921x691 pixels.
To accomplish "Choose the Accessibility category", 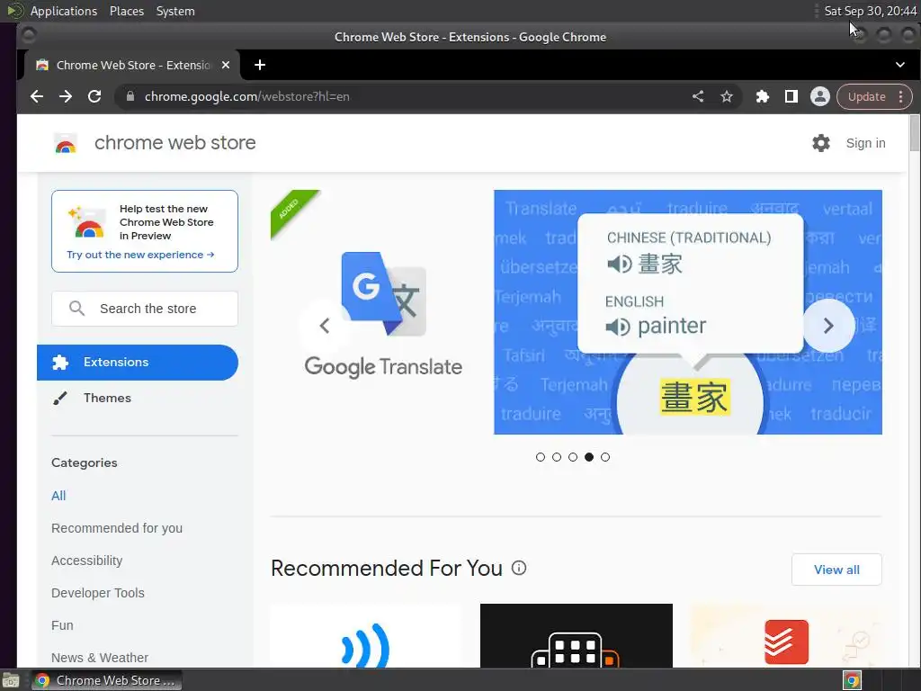I will [87, 560].
